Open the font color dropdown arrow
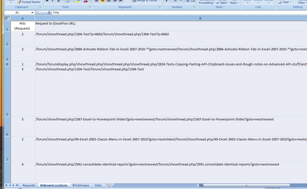This screenshot has width=307, height=189. click(90, 1)
